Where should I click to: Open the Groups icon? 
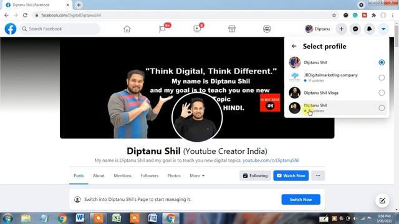(x=267, y=29)
